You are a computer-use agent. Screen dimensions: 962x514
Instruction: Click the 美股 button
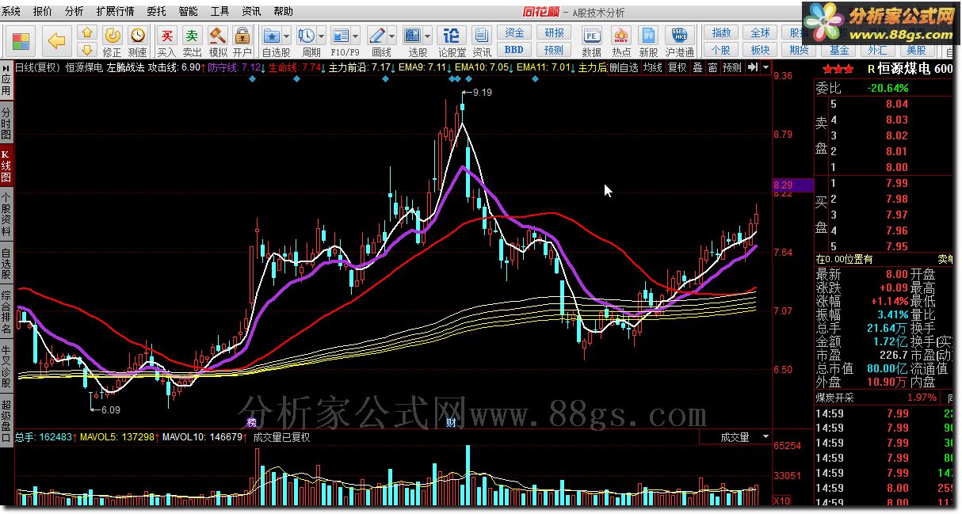(918, 50)
